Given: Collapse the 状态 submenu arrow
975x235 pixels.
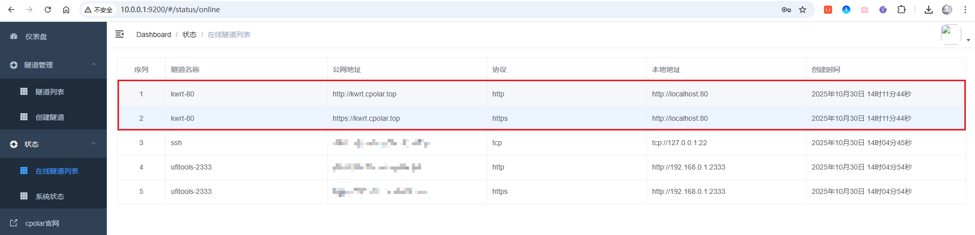Looking at the screenshot, I should [94, 144].
